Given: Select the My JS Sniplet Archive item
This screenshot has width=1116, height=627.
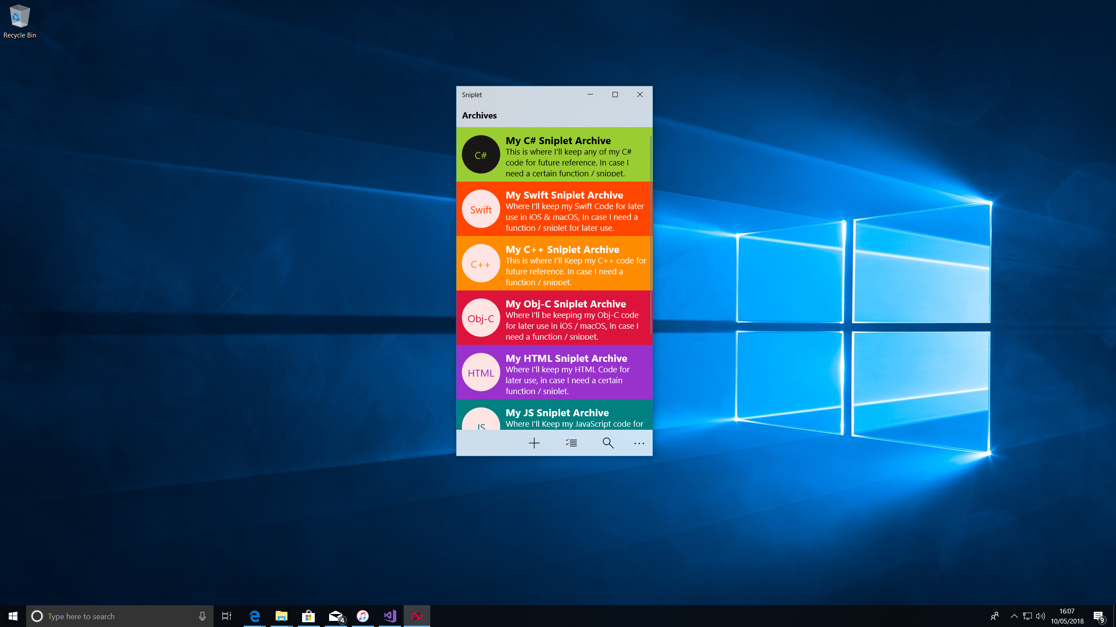Looking at the screenshot, I should pyautogui.click(x=557, y=413).
